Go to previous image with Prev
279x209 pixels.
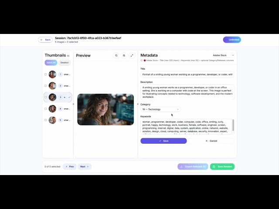click(x=70, y=166)
